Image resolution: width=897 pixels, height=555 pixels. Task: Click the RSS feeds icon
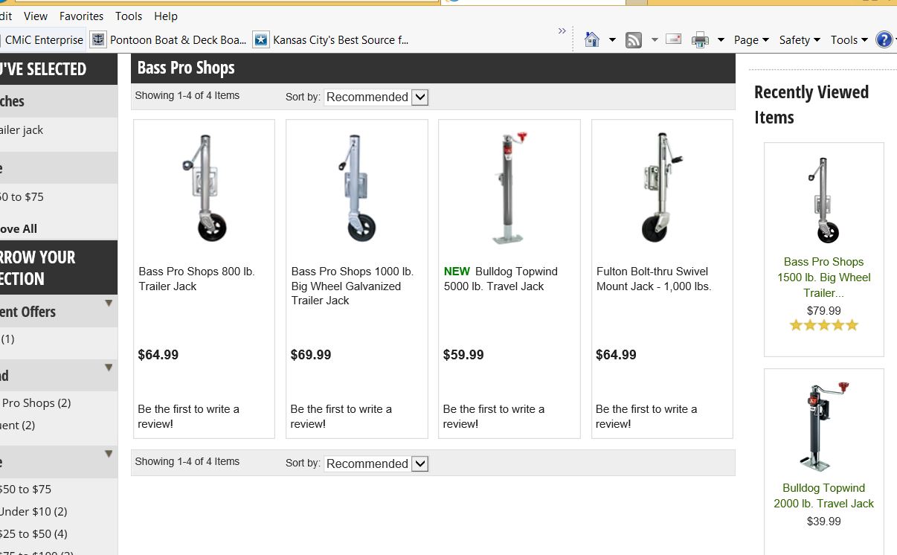(634, 40)
